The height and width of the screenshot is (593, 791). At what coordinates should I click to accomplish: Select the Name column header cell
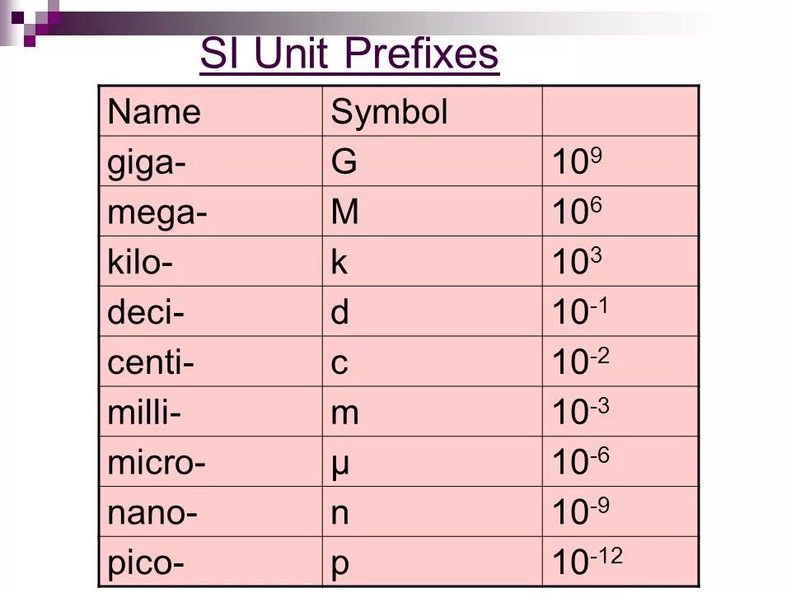pos(210,111)
